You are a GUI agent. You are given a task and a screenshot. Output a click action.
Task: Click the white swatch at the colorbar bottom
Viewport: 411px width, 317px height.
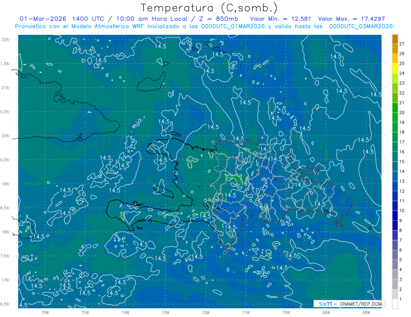click(x=395, y=304)
